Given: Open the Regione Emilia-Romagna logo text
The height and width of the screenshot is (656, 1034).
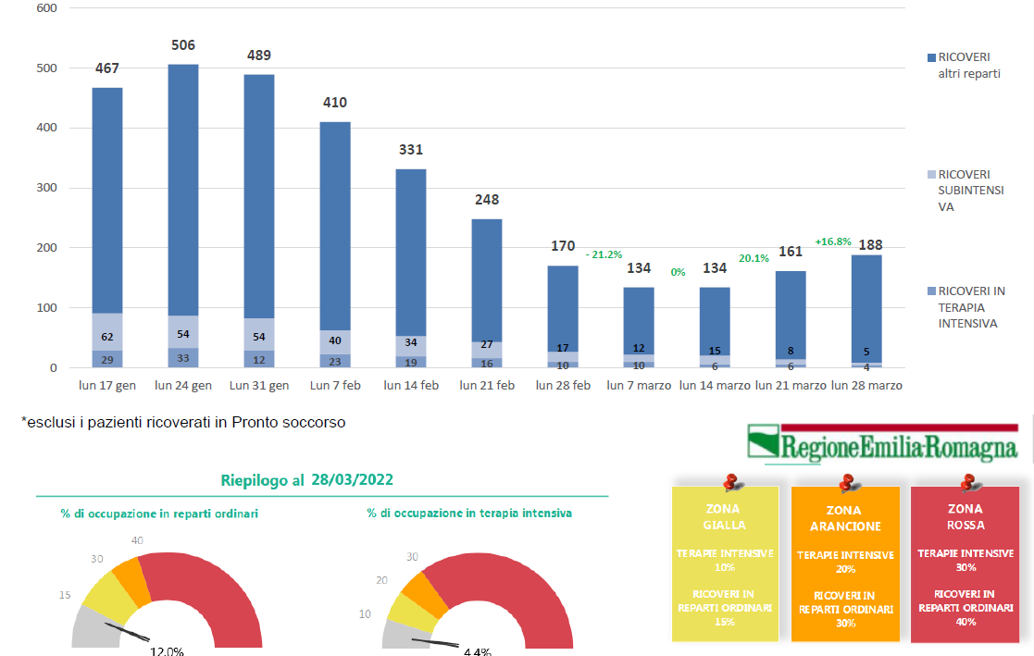Looking at the screenshot, I should point(899,447).
